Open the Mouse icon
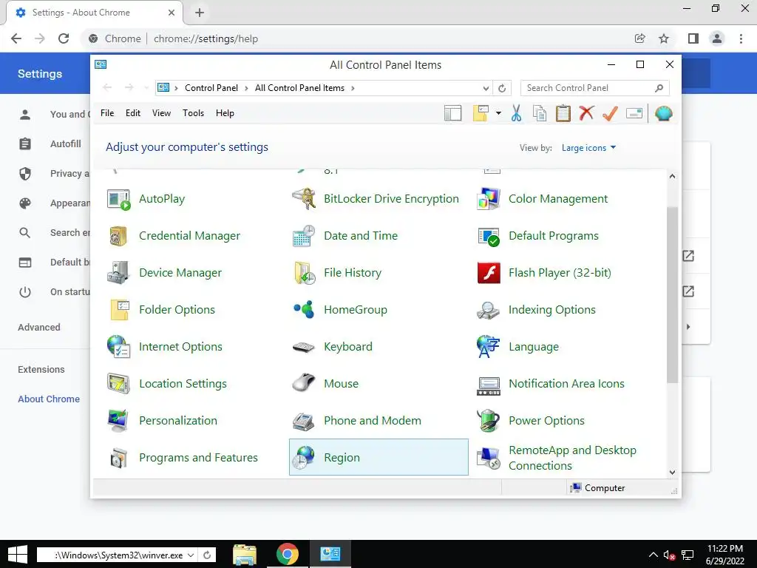Image resolution: width=757 pixels, height=568 pixels. click(x=304, y=384)
